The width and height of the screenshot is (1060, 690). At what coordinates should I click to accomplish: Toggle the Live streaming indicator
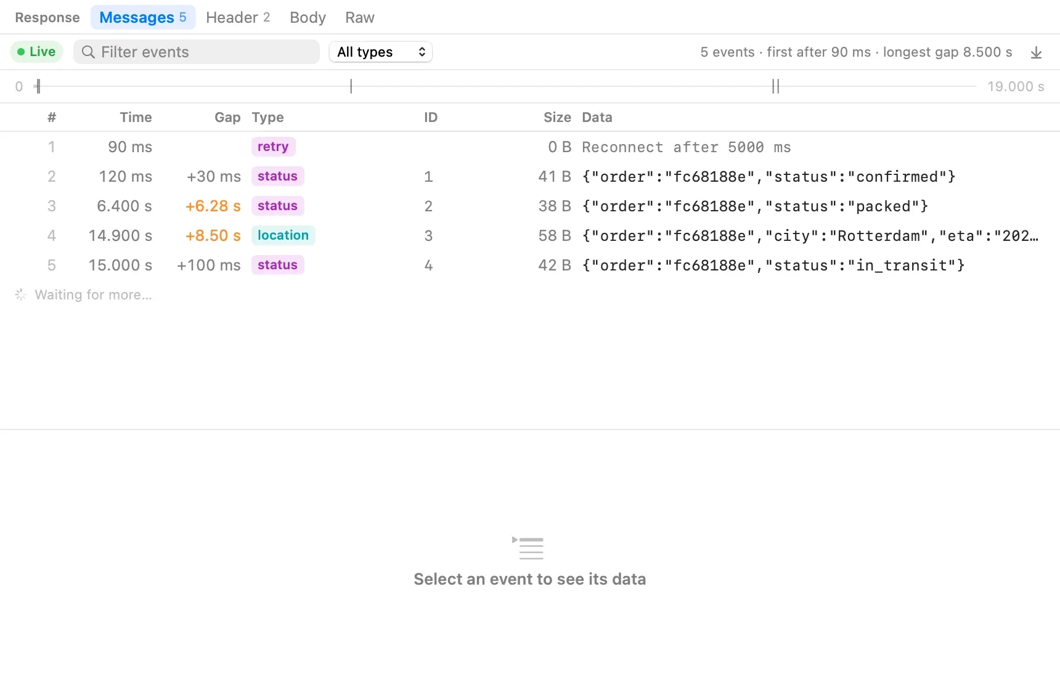tap(37, 52)
